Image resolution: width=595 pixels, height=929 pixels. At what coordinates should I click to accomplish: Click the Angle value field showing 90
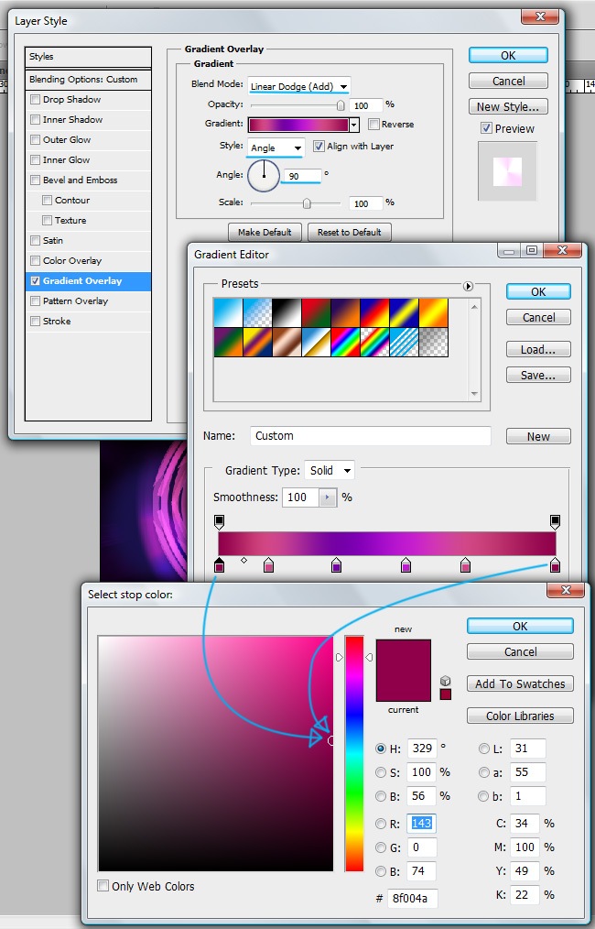click(302, 176)
